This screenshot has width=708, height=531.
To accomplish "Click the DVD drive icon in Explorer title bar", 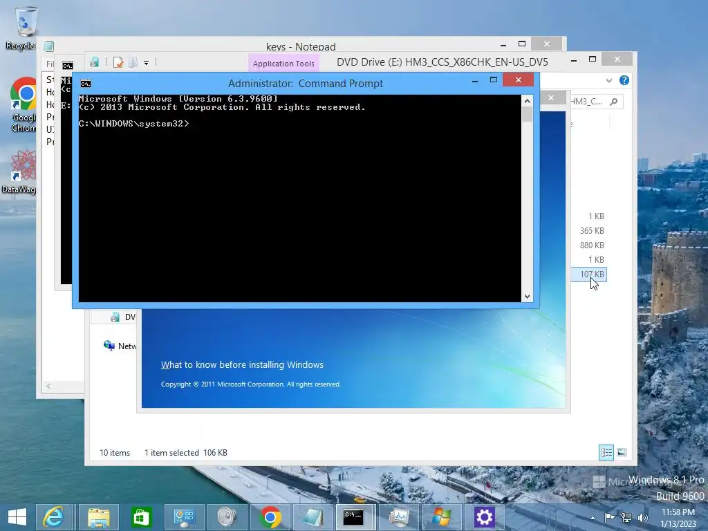I will (94, 62).
